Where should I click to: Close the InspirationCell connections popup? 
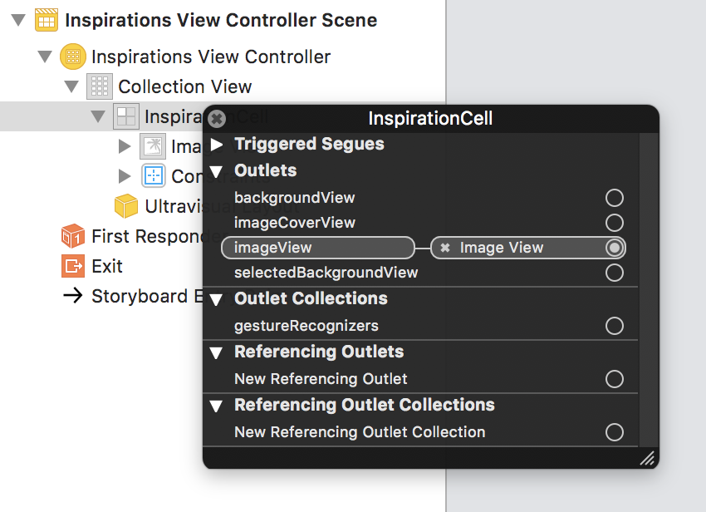click(215, 119)
